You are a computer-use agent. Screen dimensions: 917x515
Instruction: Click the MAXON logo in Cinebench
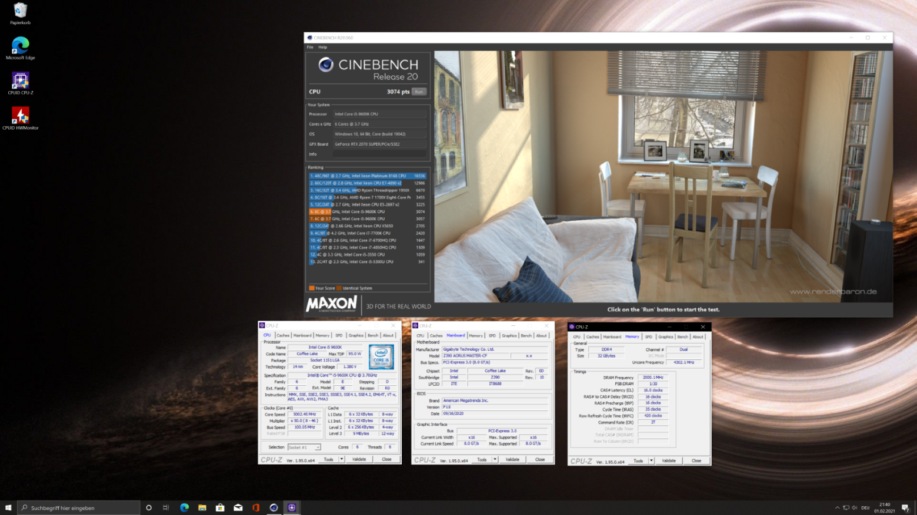[x=332, y=304]
